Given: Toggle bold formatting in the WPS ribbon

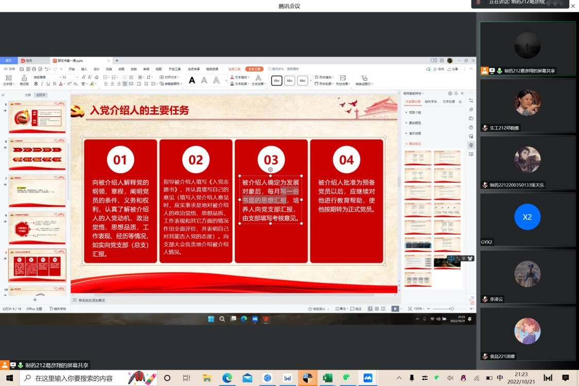Looking at the screenshot, I should coord(36,84).
